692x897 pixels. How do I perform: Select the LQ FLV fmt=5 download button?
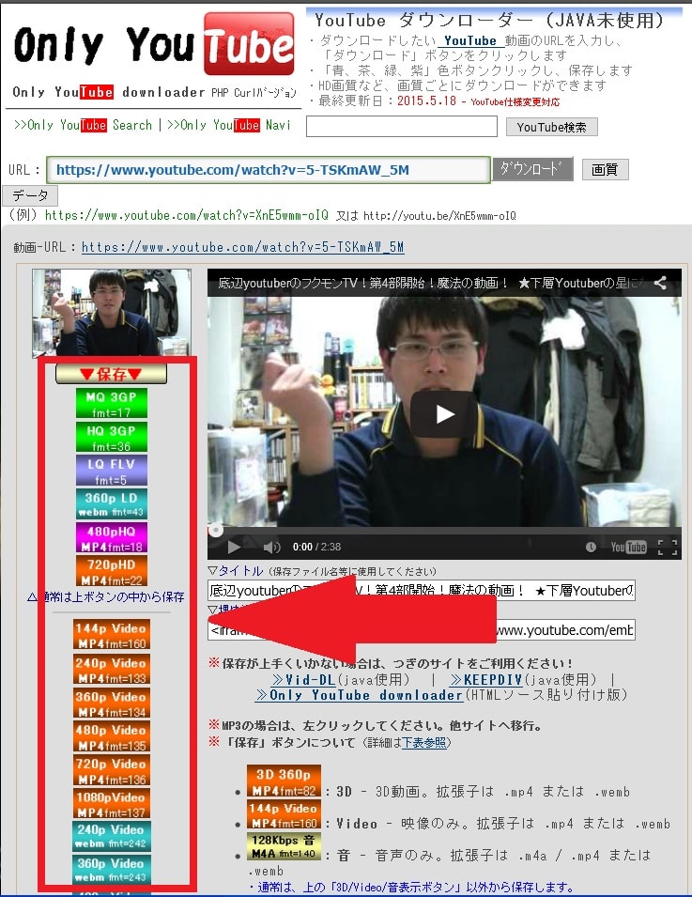coord(112,471)
